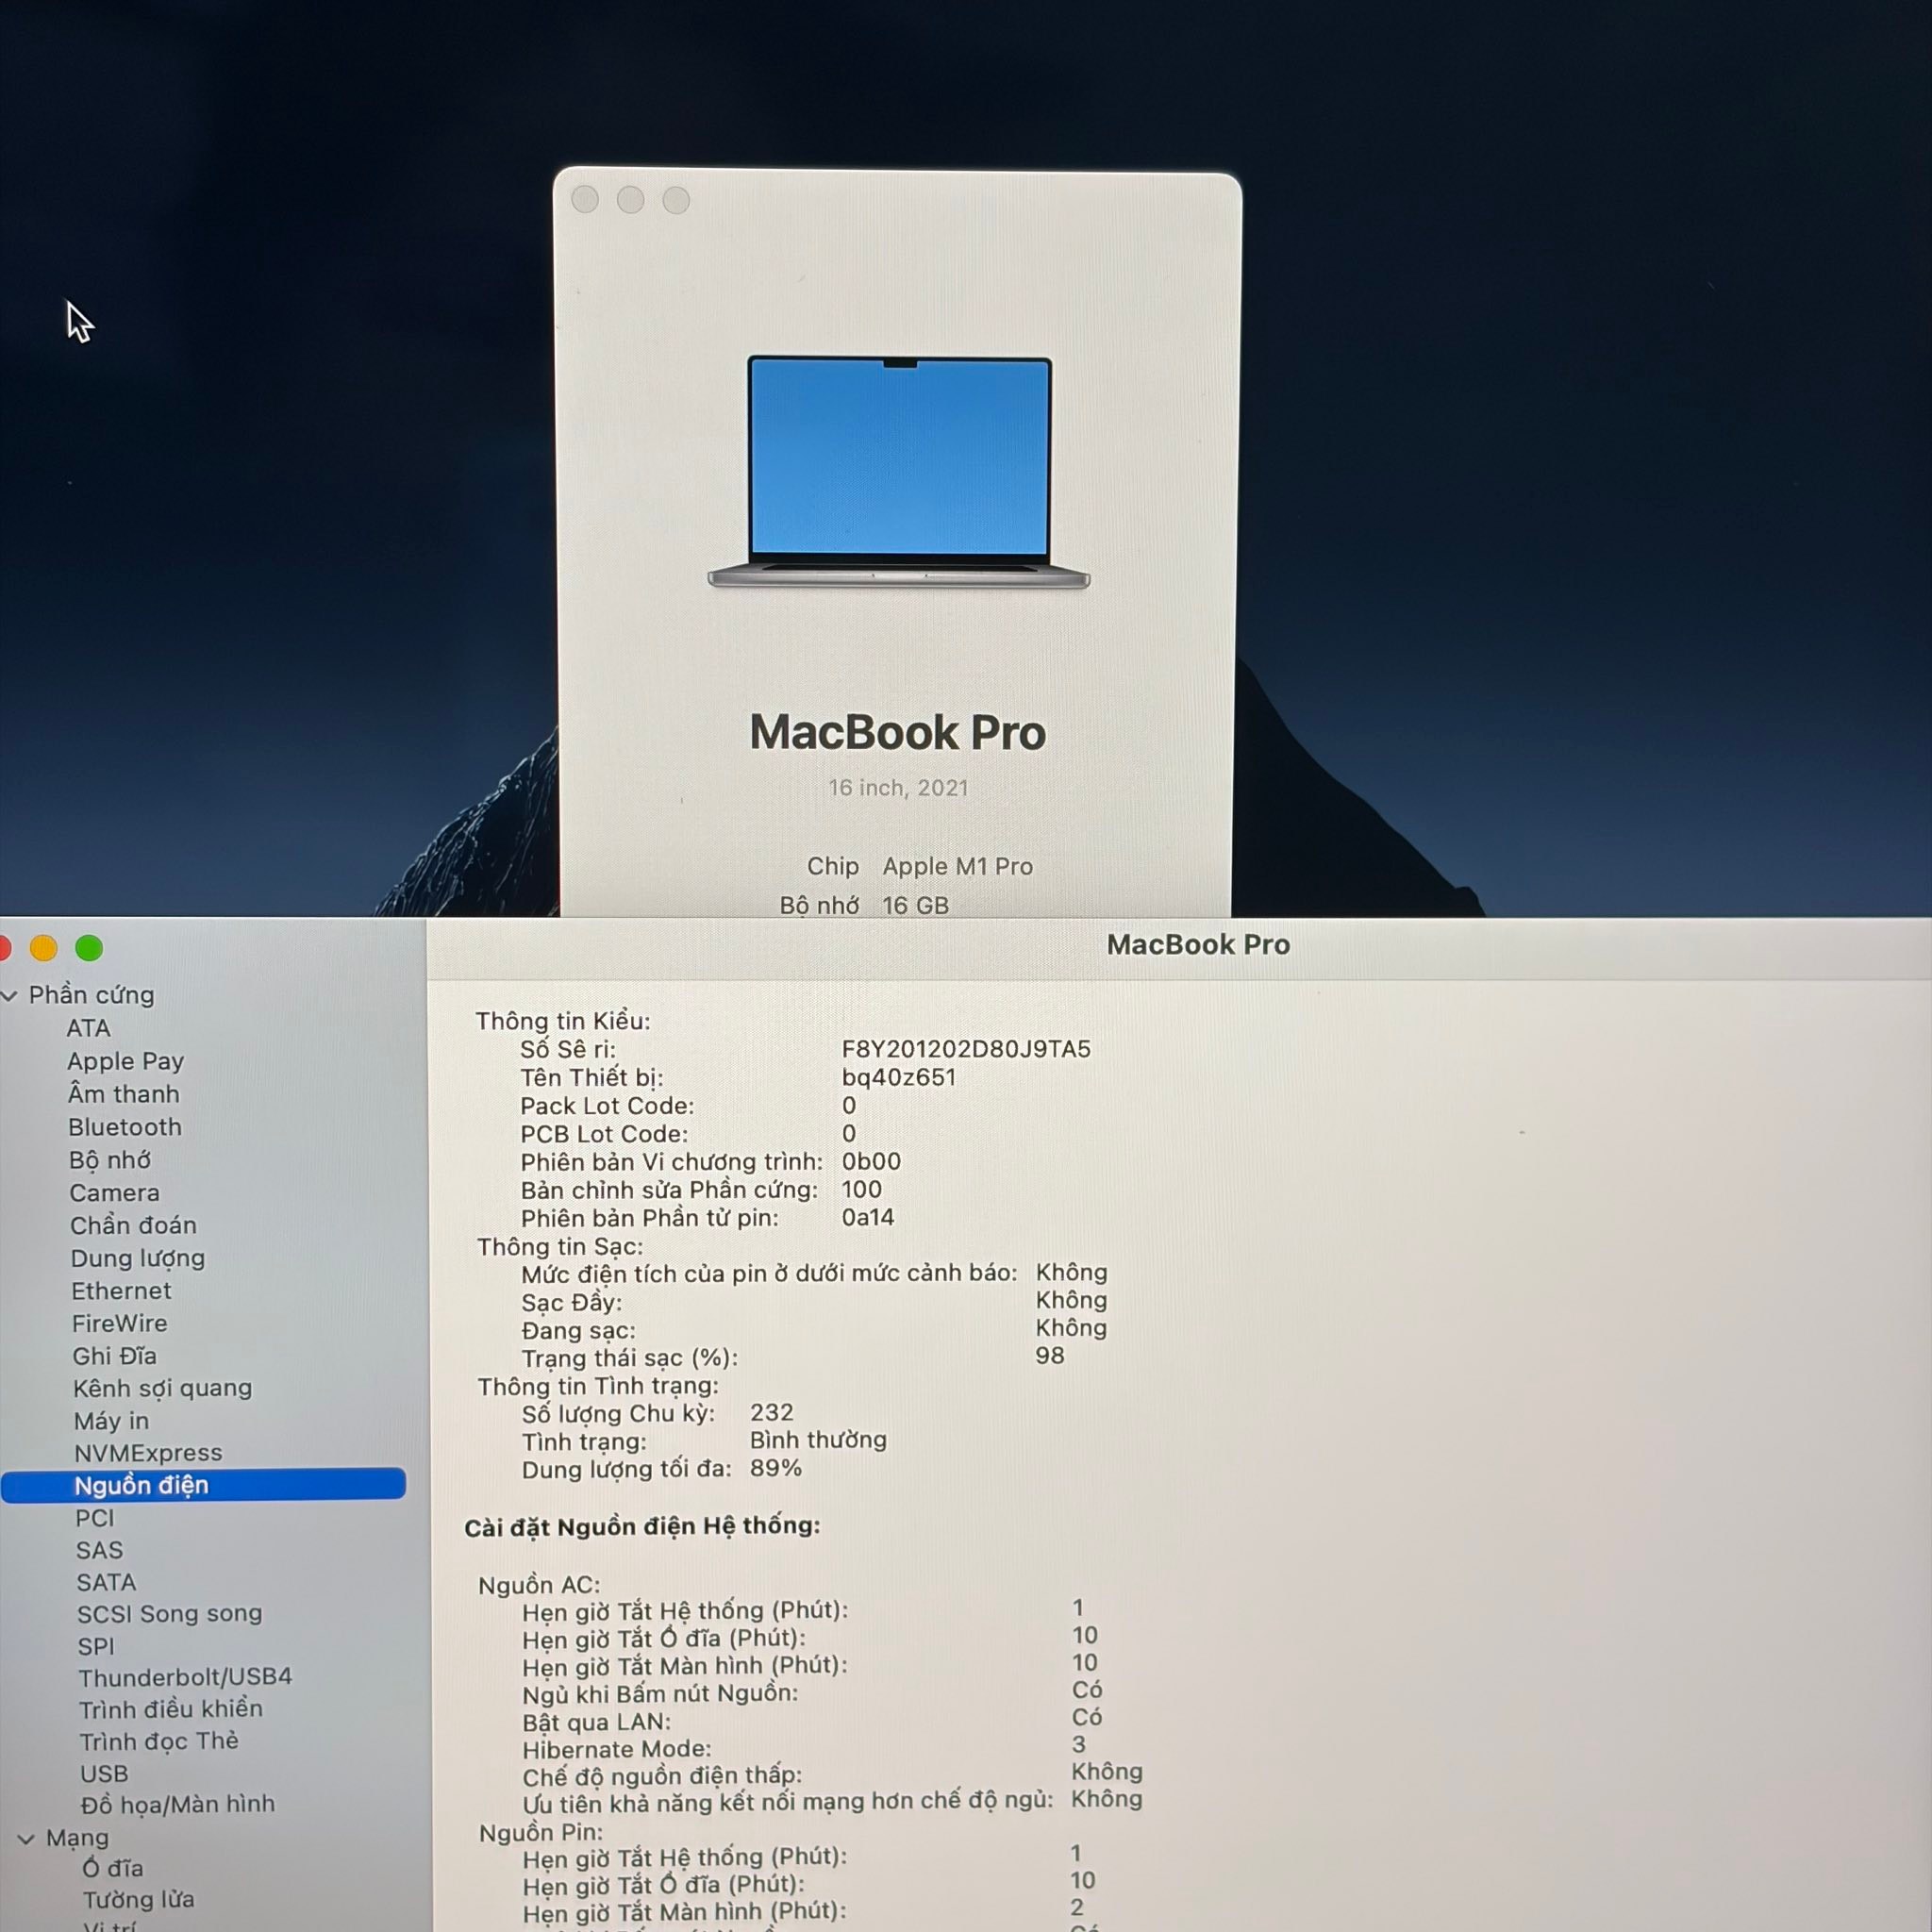Select Kênh sợi quang entry
This screenshot has width=1932, height=1932.
[x=162, y=1388]
